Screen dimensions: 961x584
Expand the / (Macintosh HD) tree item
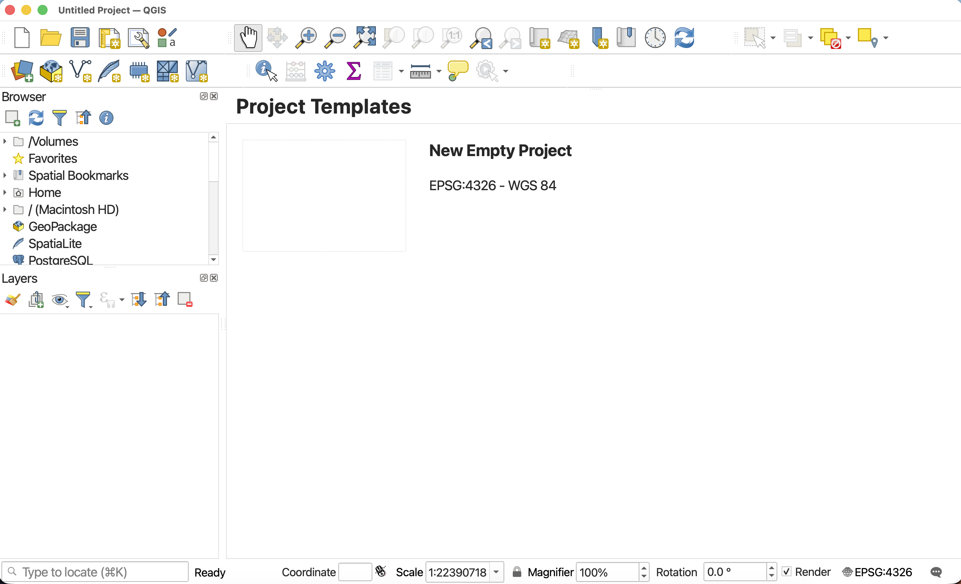pyautogui.click(x=5, y=209)
